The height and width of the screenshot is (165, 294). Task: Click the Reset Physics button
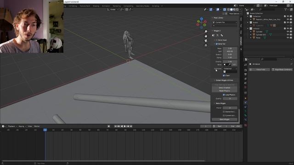(x=225, y=91)
